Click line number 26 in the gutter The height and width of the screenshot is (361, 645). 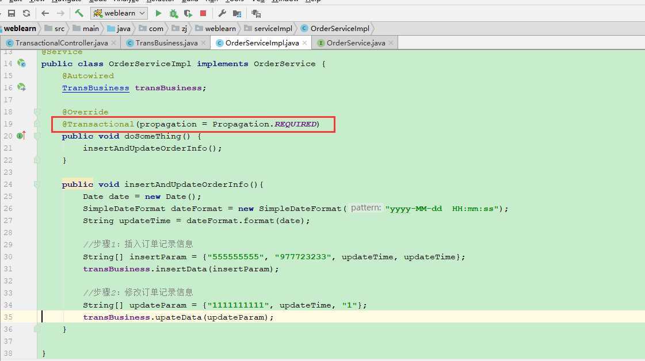click(x=8, y=209)
